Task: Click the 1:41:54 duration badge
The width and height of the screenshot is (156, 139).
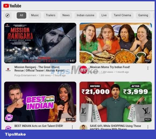Action: [70, 119]
